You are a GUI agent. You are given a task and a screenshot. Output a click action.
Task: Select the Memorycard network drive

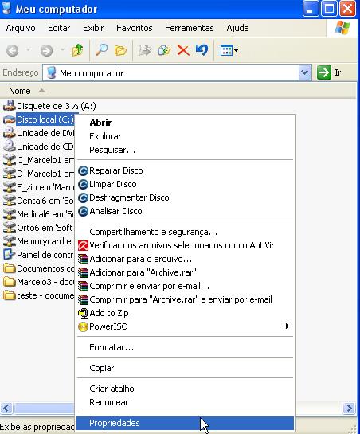tap(39, 241)
